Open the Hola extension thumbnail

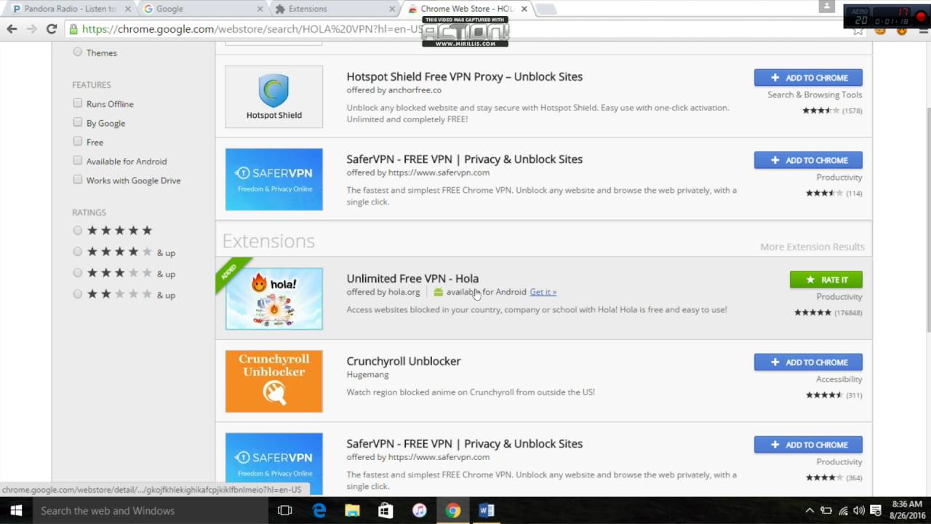(273, 298)
